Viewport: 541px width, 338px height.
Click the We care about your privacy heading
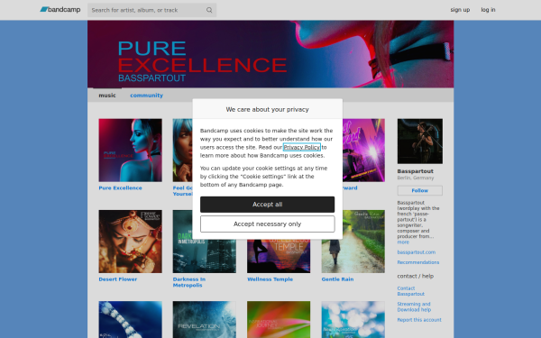pos(268,109)
